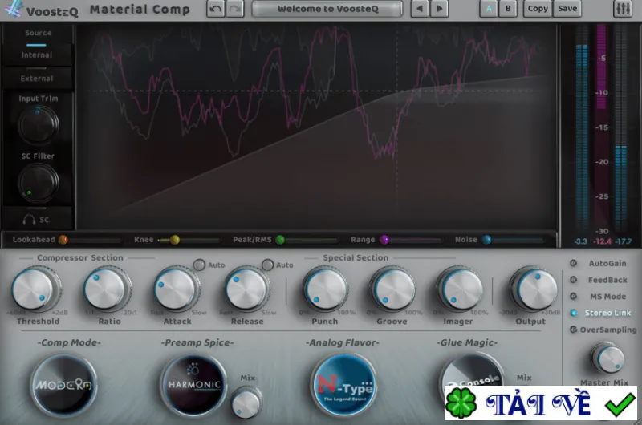Click the Imager knob
The height and width of the screenshot is (425, 642).
click(x=460, y=289)
